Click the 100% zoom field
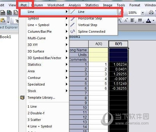 tap(134, 13)
